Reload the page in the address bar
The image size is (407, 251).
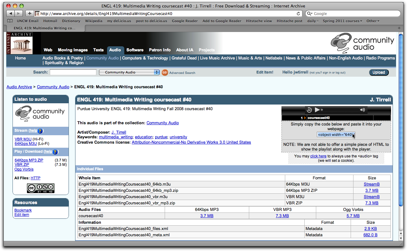pyautogui.click(x=298, y=13)
